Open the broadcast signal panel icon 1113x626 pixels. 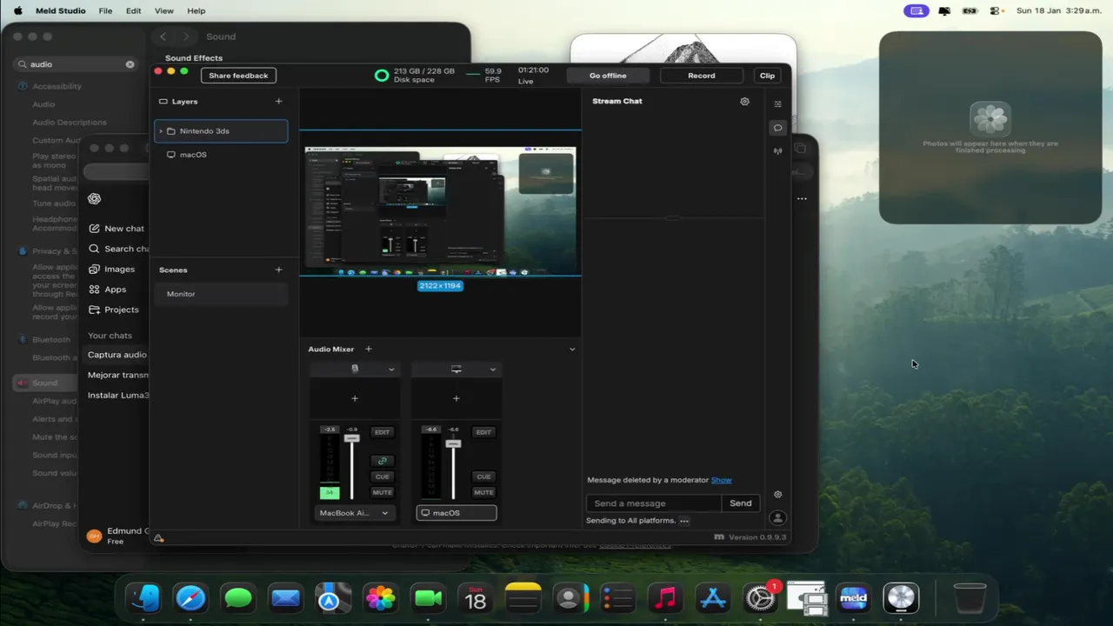point(777,150)
